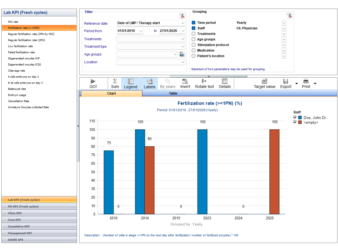Open the Cryo KPI section
The height and width of the screenshot is (251, 338).
39,220
